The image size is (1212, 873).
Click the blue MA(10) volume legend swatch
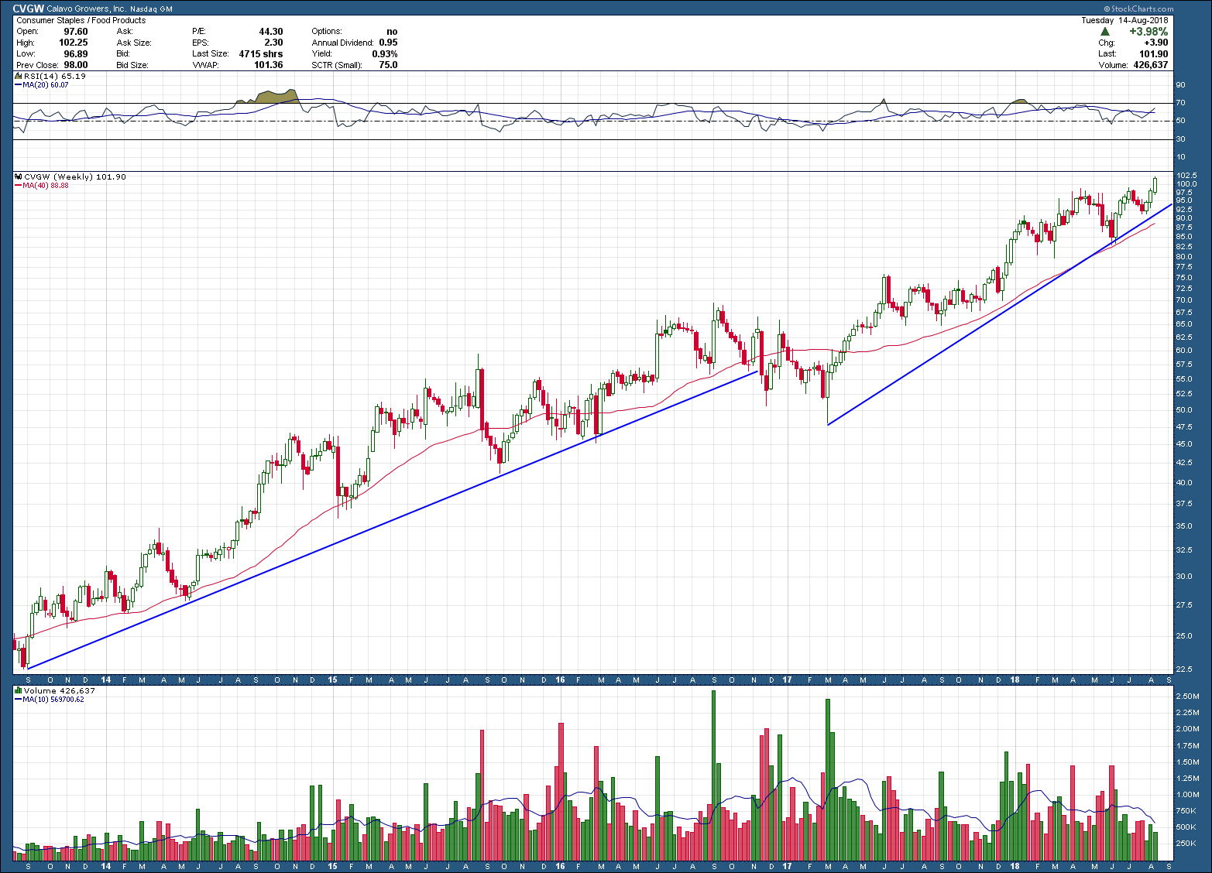click(x=18, y=700)
